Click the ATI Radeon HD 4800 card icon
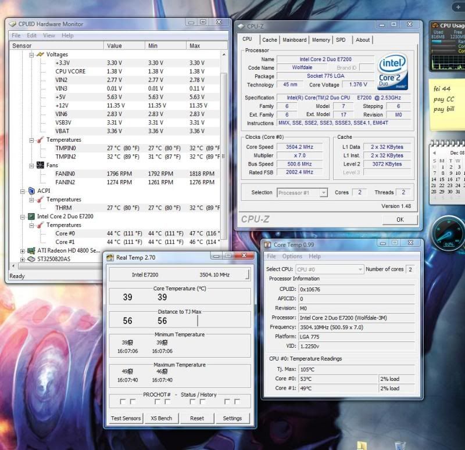465x450 pixels. [x=31, y=251]
